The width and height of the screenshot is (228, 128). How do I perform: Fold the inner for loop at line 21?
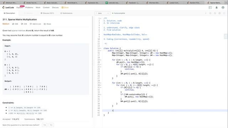click(101, 64)
